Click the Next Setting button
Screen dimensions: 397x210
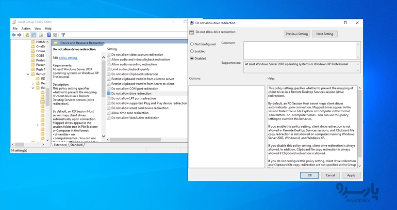pos(325,34)
